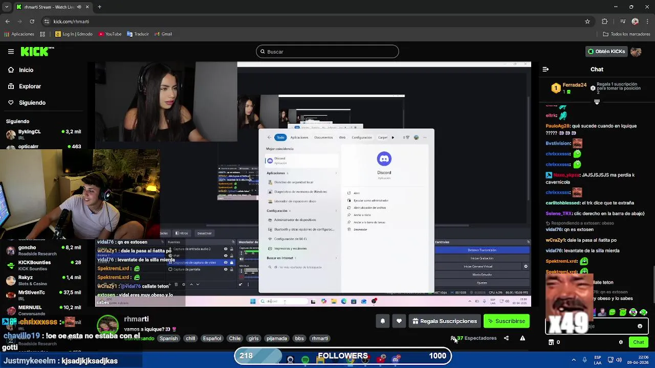Click Ferrada24 in the chat leaderboard
The height and width of the screenshot is (368, 655).
click(x=574, y=85)
